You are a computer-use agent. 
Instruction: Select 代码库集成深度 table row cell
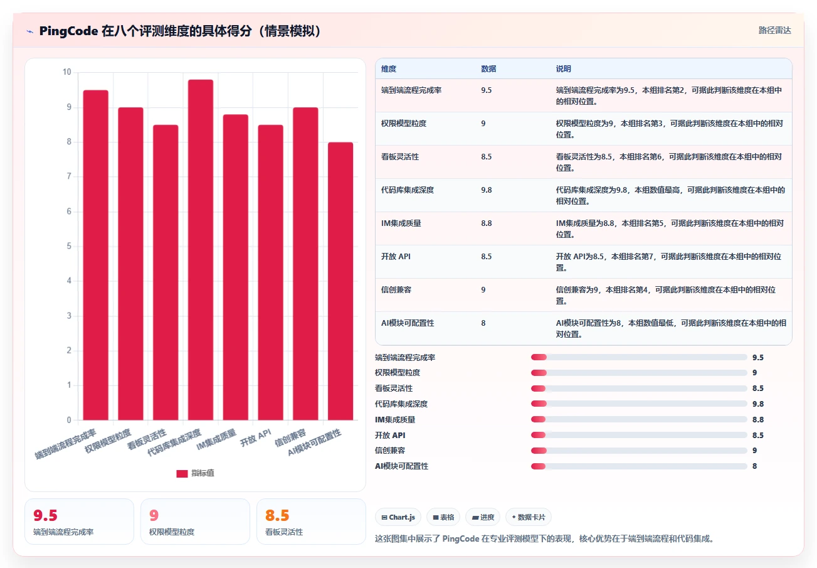coord(408,190)
